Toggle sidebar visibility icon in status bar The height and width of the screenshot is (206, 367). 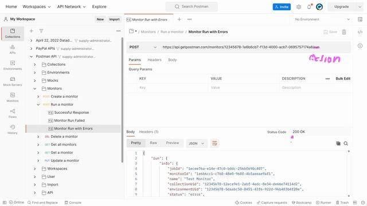tap(5, 203)
